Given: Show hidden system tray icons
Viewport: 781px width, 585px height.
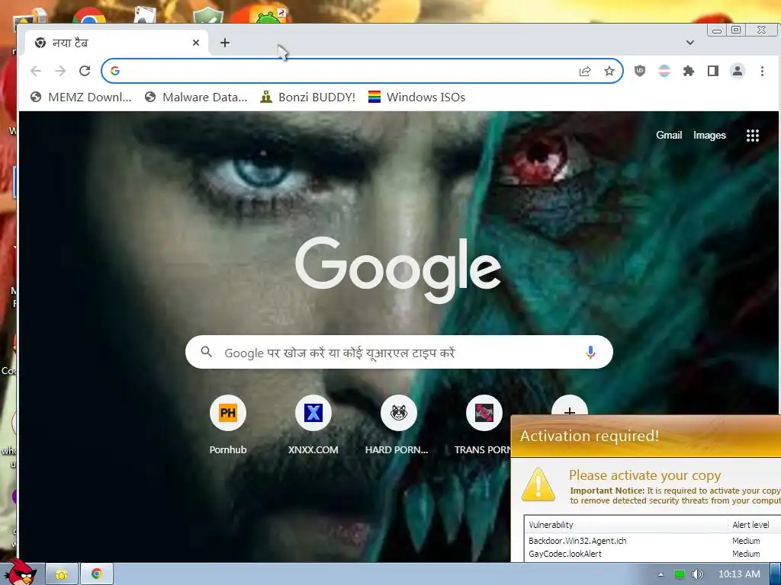Looking at the screenshot, I should pos(660,574).
